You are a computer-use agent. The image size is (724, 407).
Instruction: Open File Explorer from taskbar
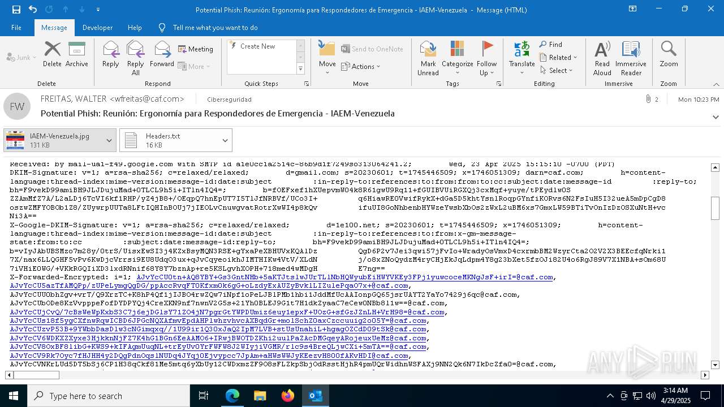click(x=260, y=396)
